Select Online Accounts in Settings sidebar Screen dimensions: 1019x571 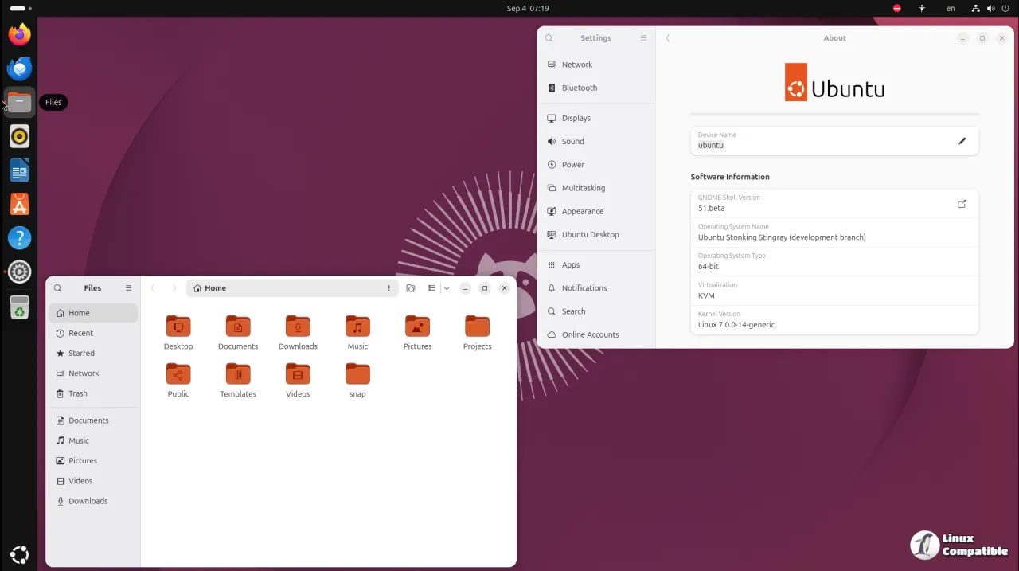(597, 334)
